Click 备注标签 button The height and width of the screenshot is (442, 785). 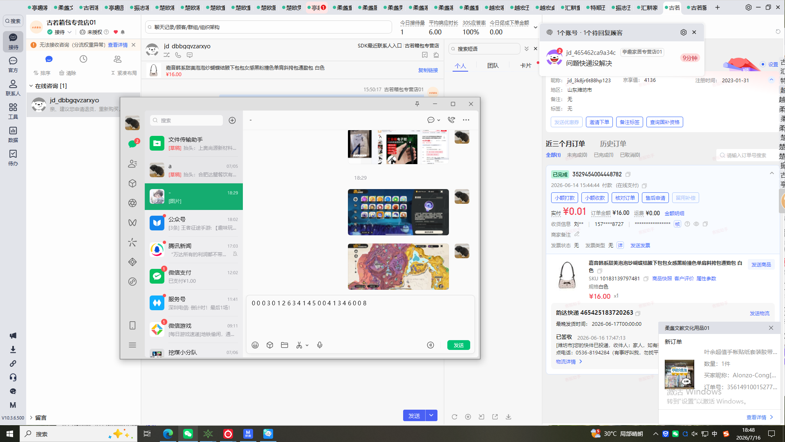click(x=629, y=122)
